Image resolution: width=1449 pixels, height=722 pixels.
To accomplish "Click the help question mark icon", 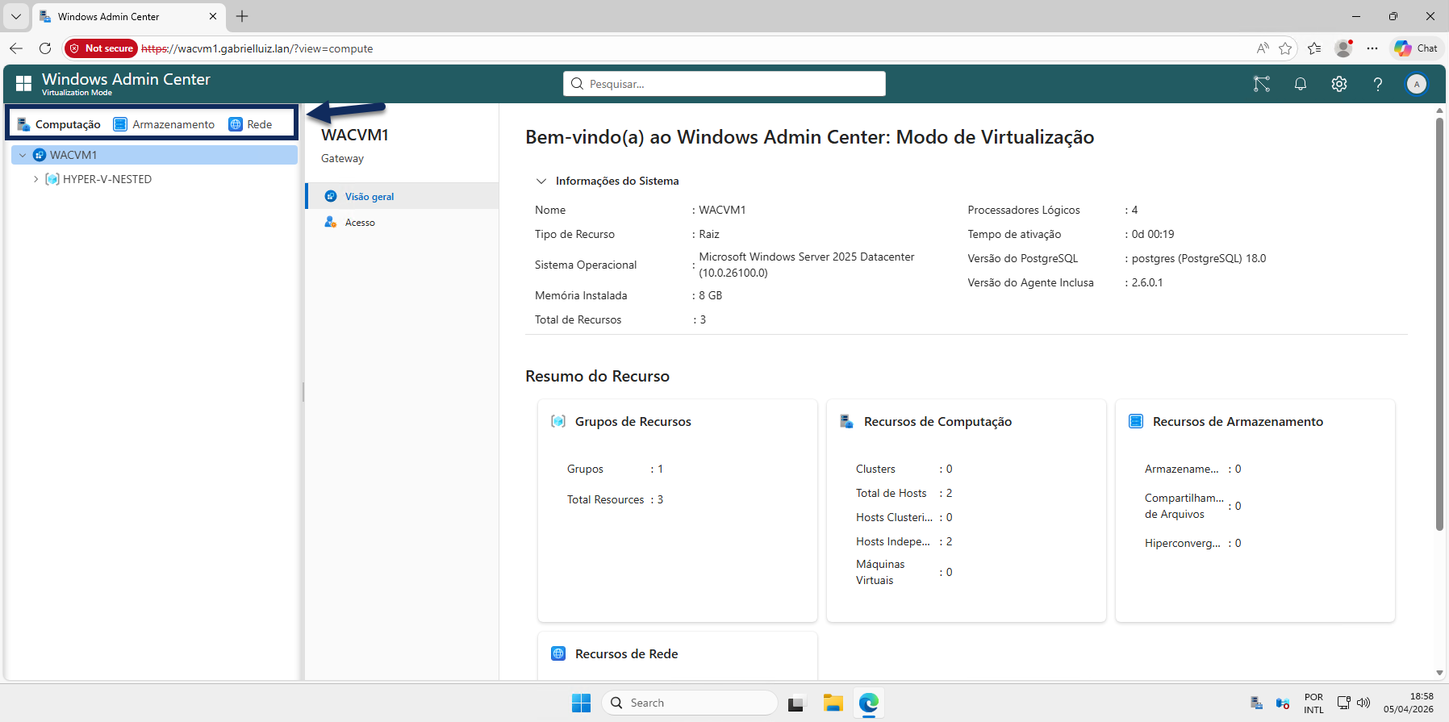I will 1378,84.
